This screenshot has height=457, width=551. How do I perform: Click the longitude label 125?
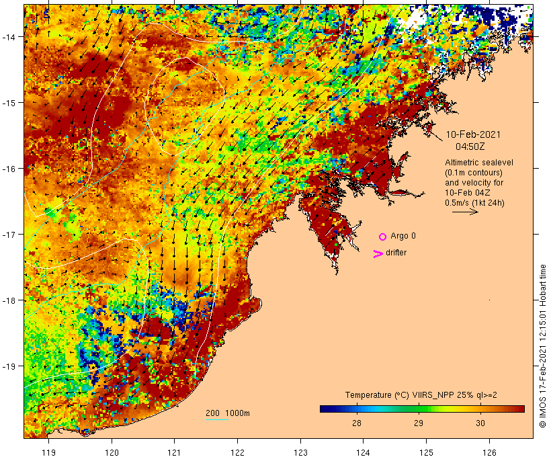(x=426, y=452)
